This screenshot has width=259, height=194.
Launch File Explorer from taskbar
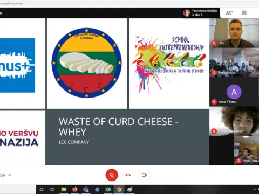[64, 189]
